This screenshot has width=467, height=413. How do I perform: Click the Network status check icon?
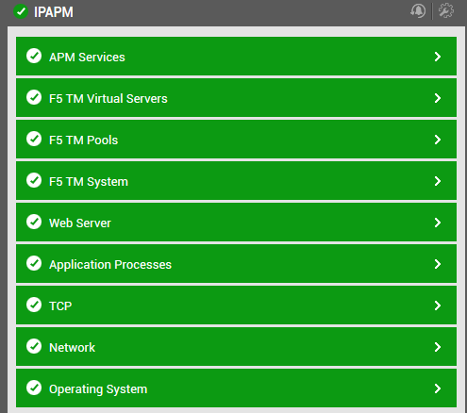pyautogui.click(x=34, y=346)
